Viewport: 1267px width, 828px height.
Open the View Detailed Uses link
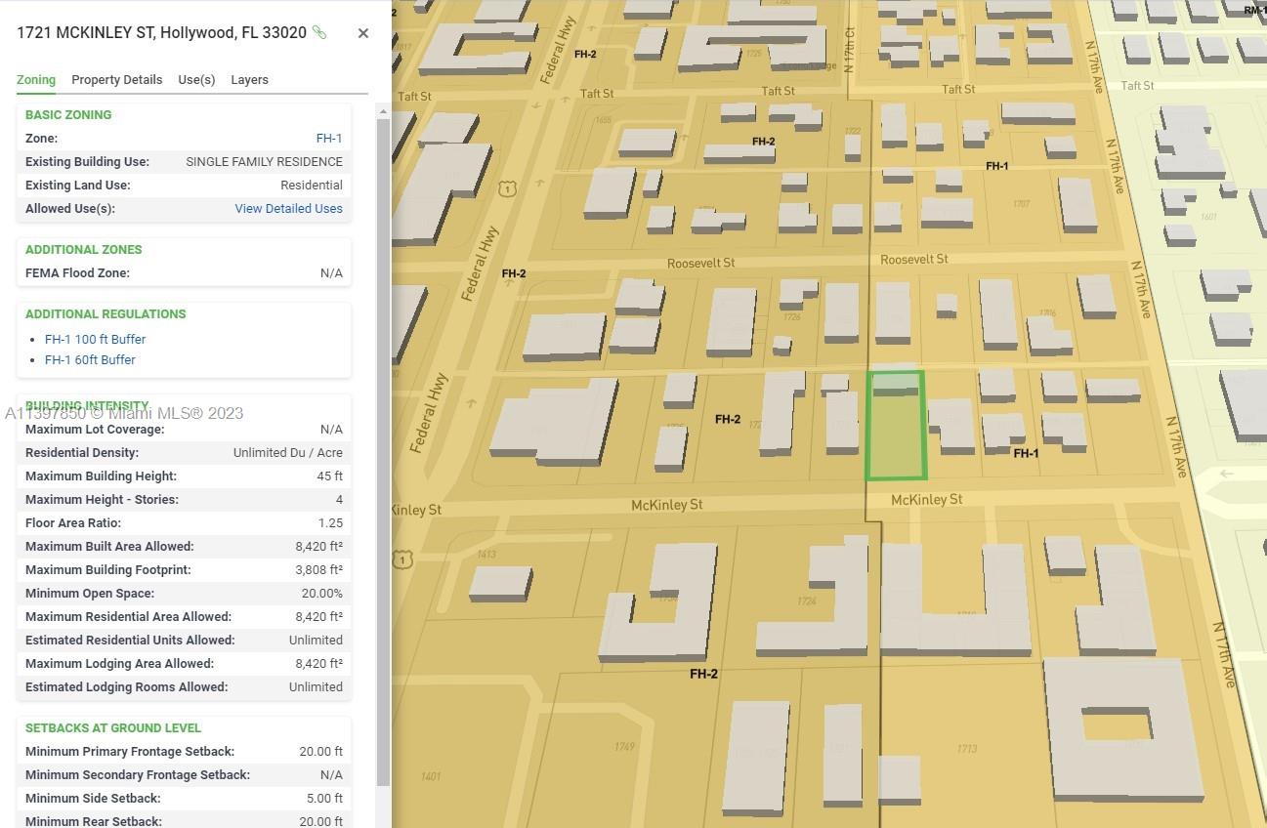pos(288,209)
